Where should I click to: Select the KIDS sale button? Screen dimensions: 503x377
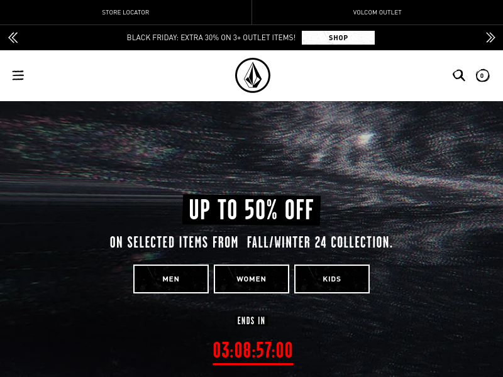pyautogui.click(x=332, y=279)
